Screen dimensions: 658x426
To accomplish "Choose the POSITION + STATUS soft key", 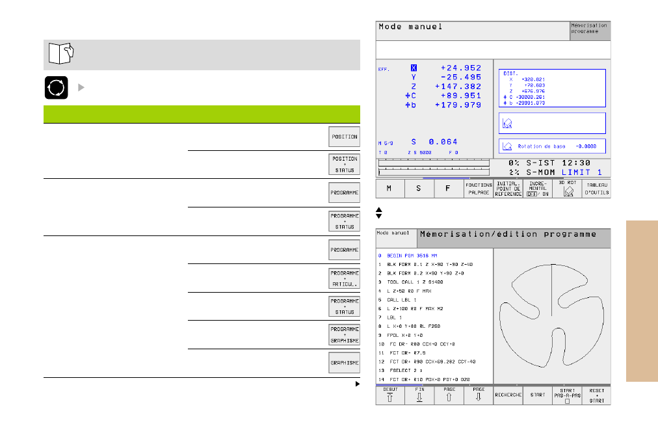I will (344, 164).
